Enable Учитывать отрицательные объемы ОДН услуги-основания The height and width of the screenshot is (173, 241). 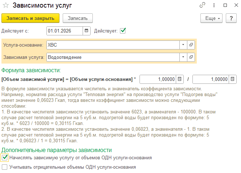(x=5, y=167)
